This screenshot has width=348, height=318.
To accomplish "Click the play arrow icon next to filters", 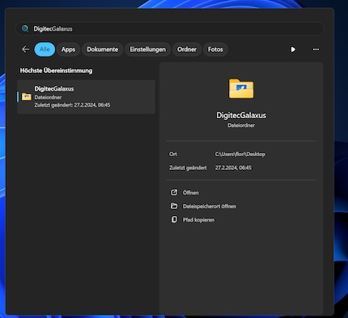I will pyautogui.click(x=293, y=49).
